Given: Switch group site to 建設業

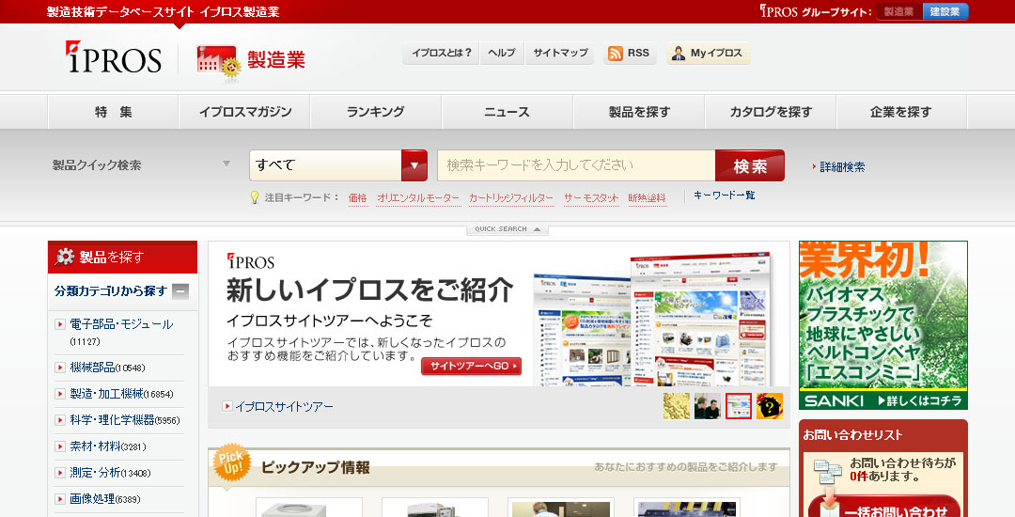Looking at the screenshot, I should (x=945, y=11).
